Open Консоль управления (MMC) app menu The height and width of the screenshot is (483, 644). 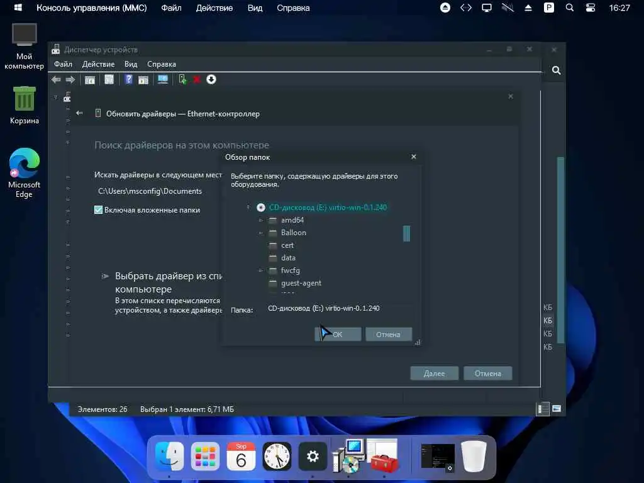[92, 8]
